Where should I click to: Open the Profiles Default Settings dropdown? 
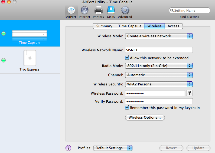coord(113,148)
